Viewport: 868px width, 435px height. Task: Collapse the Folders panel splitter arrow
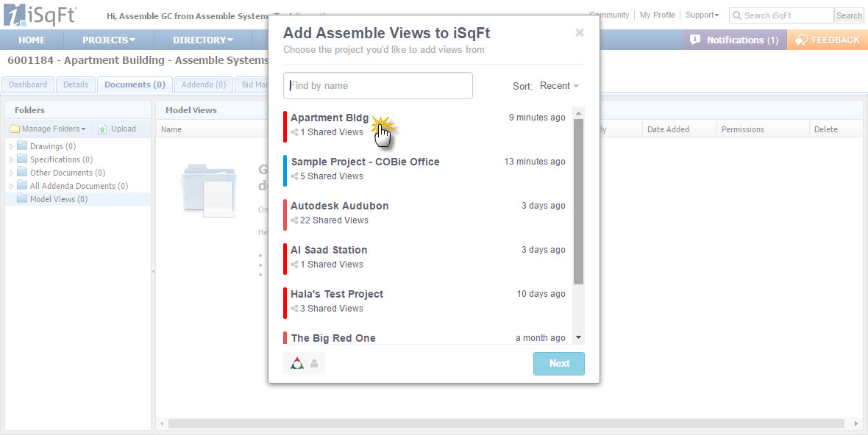tap(153, 271)
